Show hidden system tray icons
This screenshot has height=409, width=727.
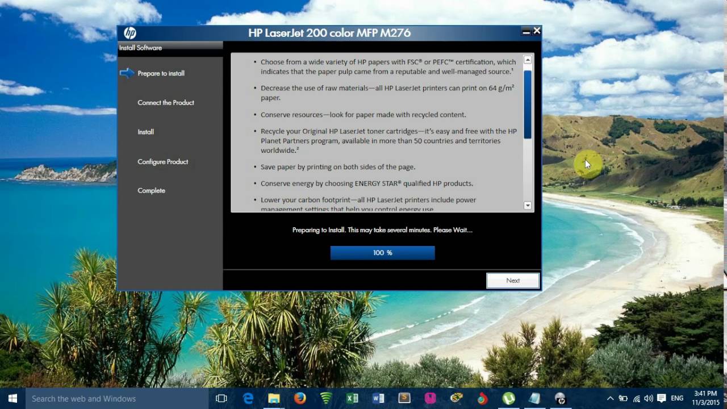tap(611, 399)
